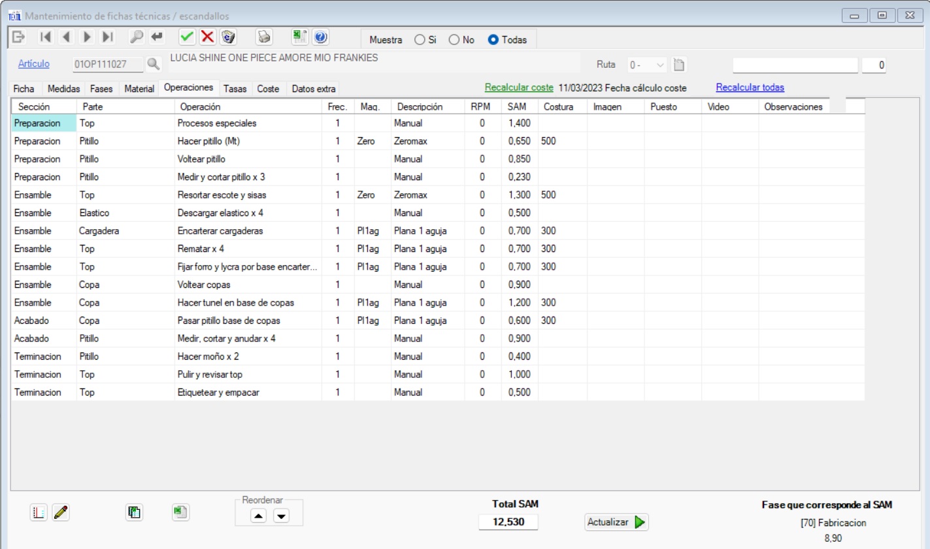Move operation down with Reordenar arrow
Image resolution: width=930 pixels, height=549 pixels.
pos(281,516)
